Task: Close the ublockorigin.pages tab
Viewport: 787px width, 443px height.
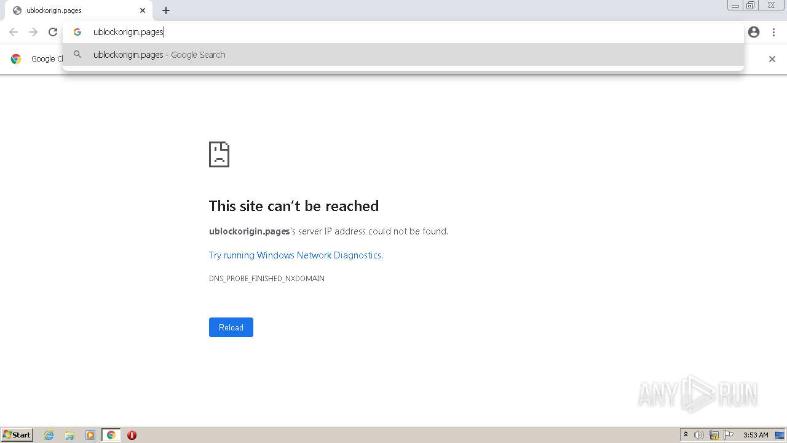Action: (143, 10)
